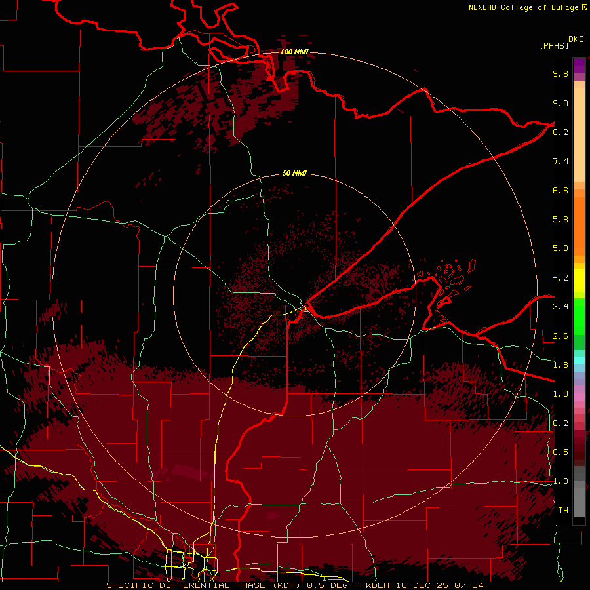The width and height of the screenshot is (590, 590).
Task: Click the 2.6 scale value
Action: (560, 336)
